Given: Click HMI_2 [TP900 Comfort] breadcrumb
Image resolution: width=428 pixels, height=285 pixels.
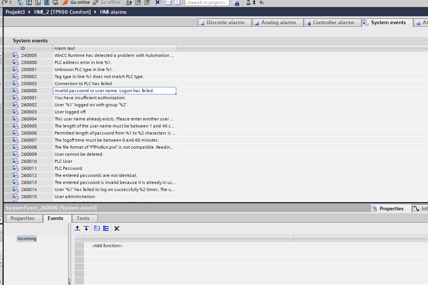Looking at the screenshot, I should pyautogui.click(x=62, y=12).
